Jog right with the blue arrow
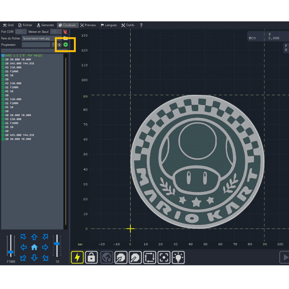The image size is (289, 289). pyautogui.click(x=45, y=247)
